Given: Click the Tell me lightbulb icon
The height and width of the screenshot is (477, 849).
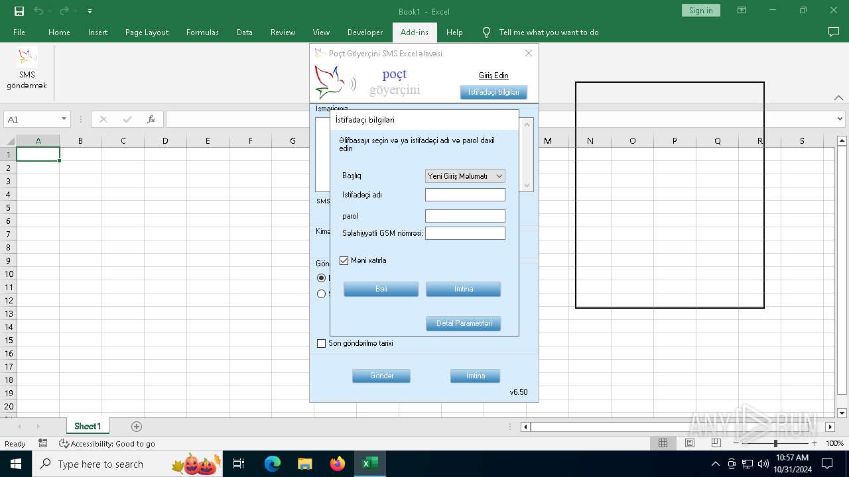Looking at the screenshot, I should point(487,32).
